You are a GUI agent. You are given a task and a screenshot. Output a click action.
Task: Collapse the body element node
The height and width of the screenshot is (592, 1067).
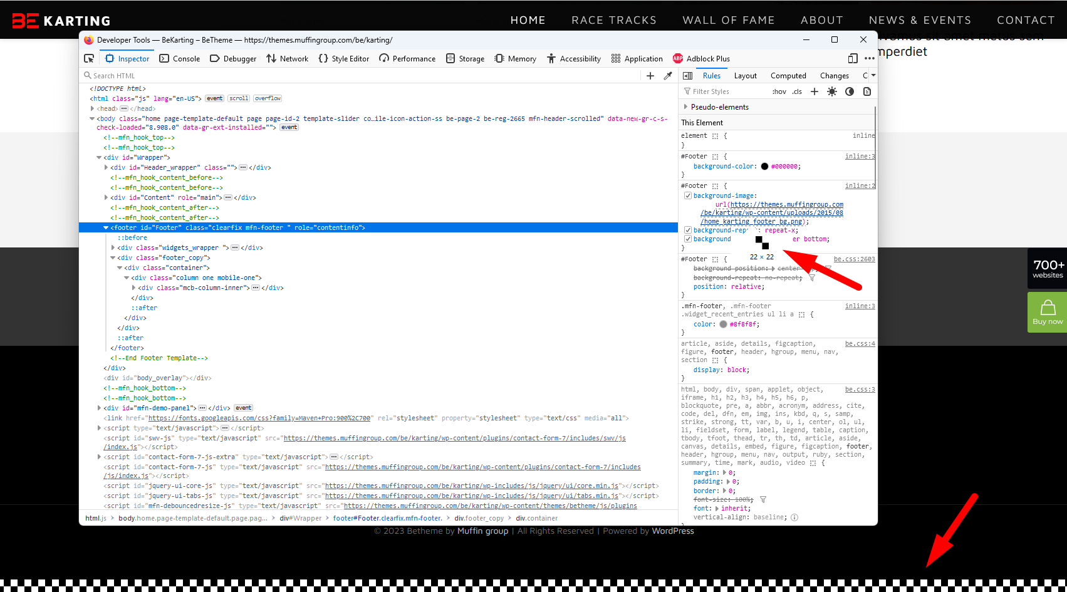[92, 118]
